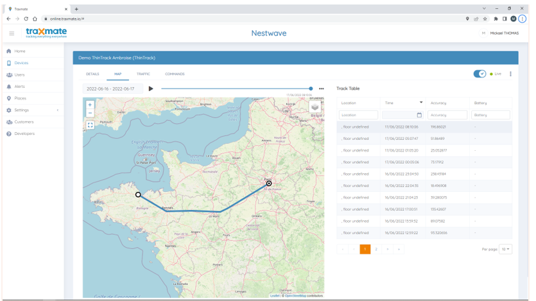
Task: Zoom out on the map
Action: pyautogui.click(x=90, y=113)
